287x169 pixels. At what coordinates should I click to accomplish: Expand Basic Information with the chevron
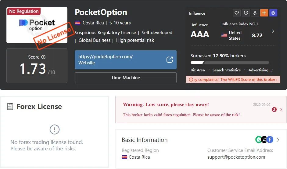278,140
